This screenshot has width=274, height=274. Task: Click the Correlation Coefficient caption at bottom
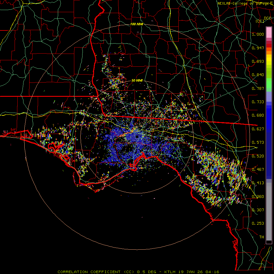(138, 272)
